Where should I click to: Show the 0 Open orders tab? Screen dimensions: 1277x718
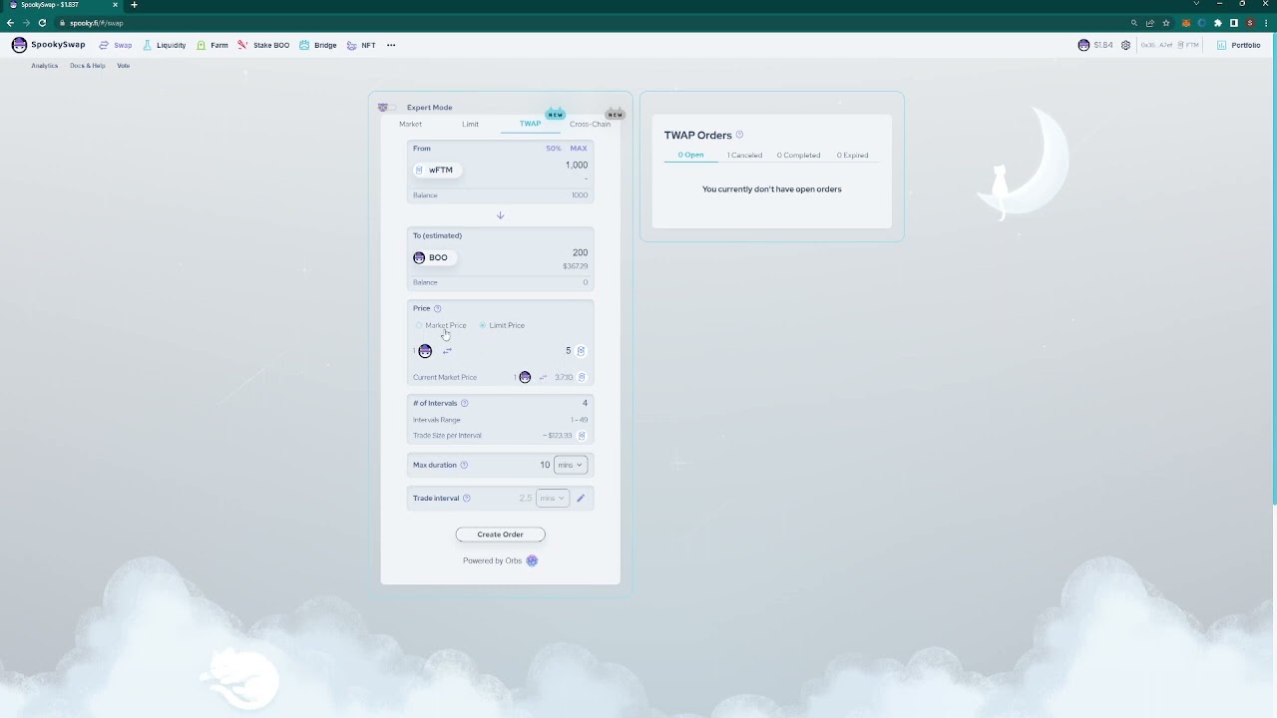pos(690,156)
